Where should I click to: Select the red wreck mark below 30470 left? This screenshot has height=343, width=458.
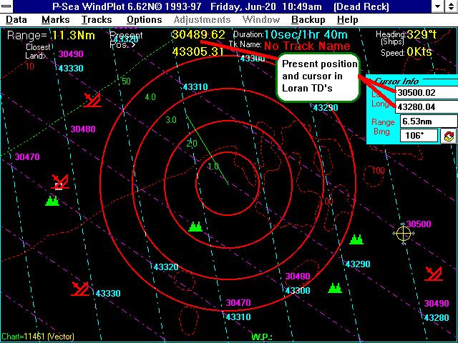click(x=60, y=182)
